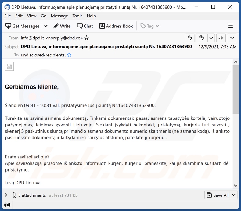This screenshot has width=241, height=211.
Task: Open the hamburger application menu
Action: point(231,26)
